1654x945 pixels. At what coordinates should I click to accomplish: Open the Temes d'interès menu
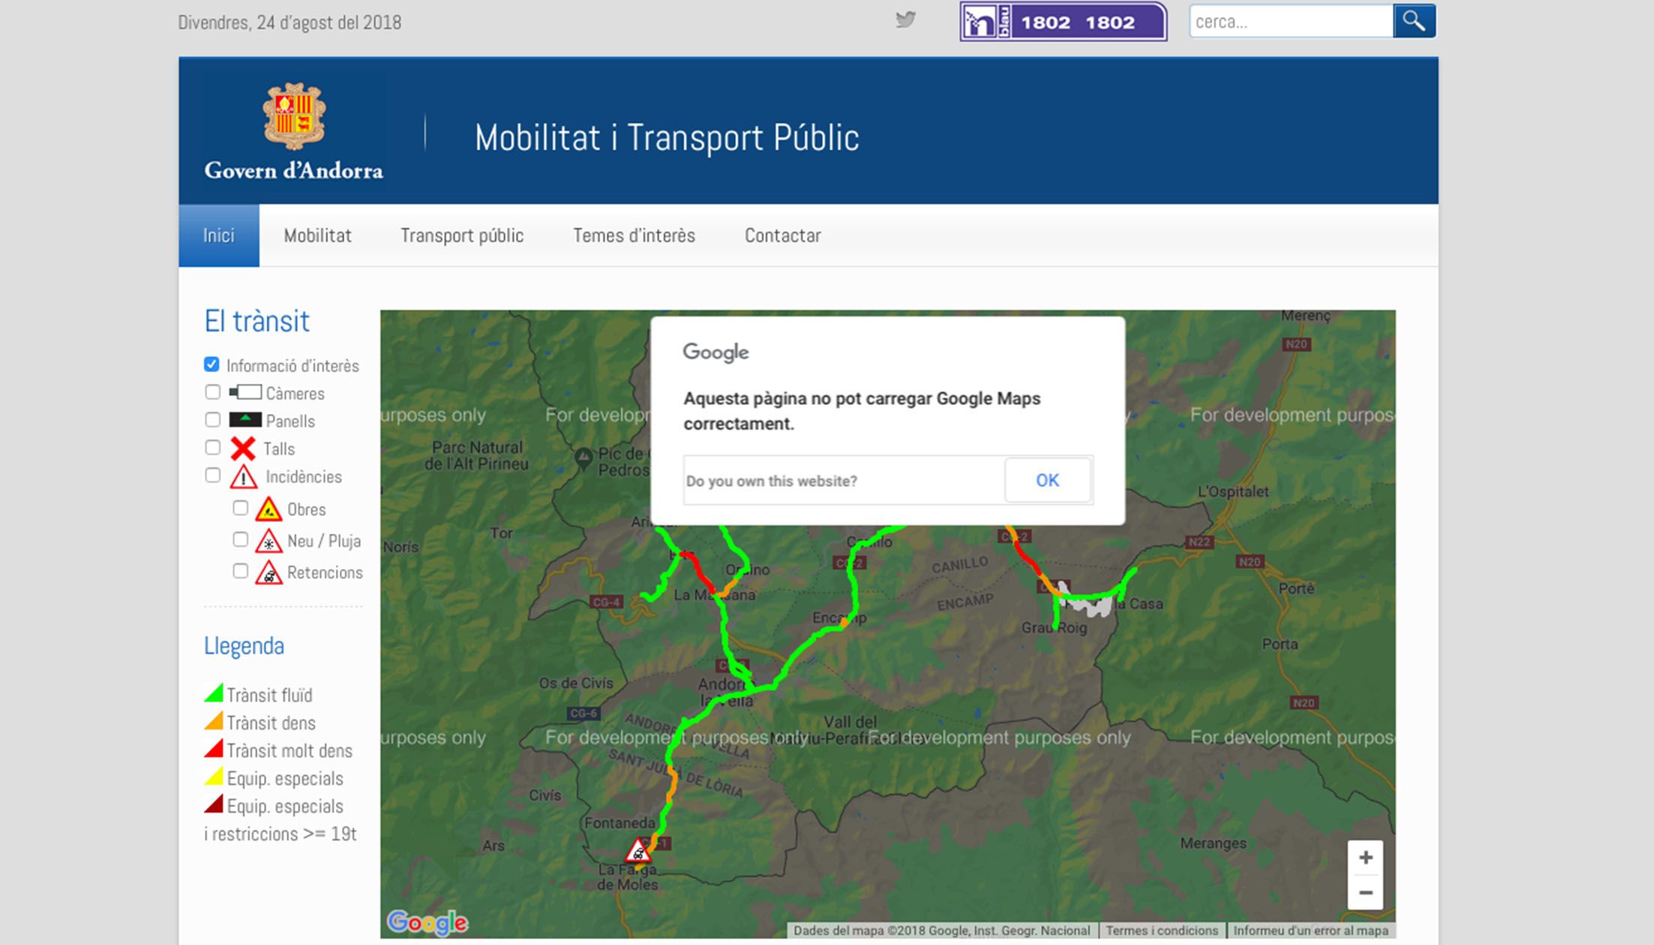click(x=634, y=235)
